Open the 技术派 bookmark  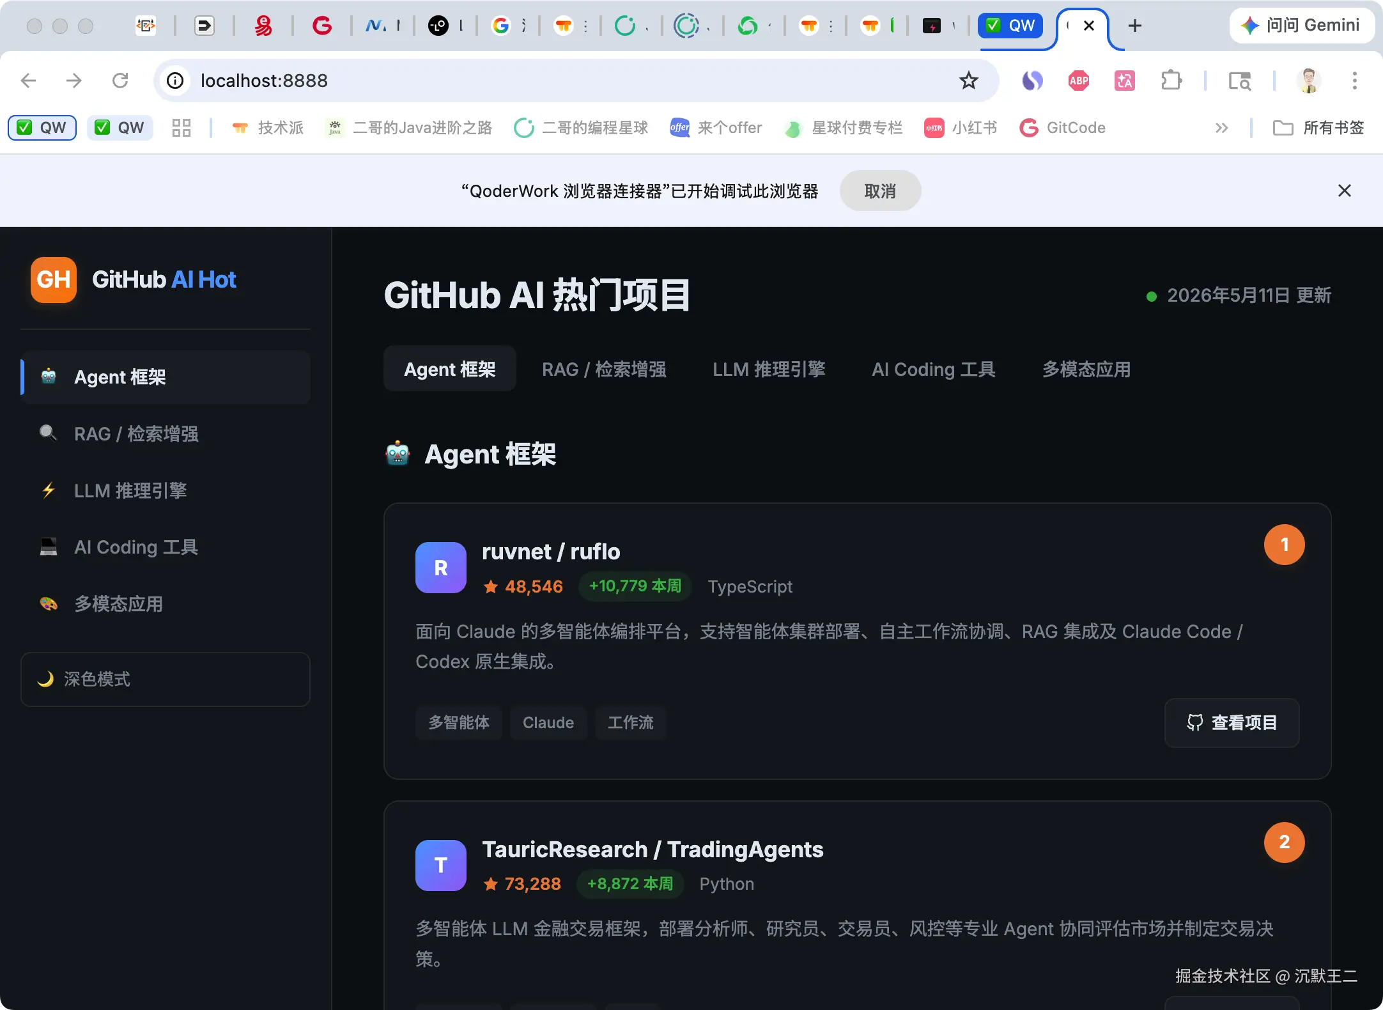(268, 128)
